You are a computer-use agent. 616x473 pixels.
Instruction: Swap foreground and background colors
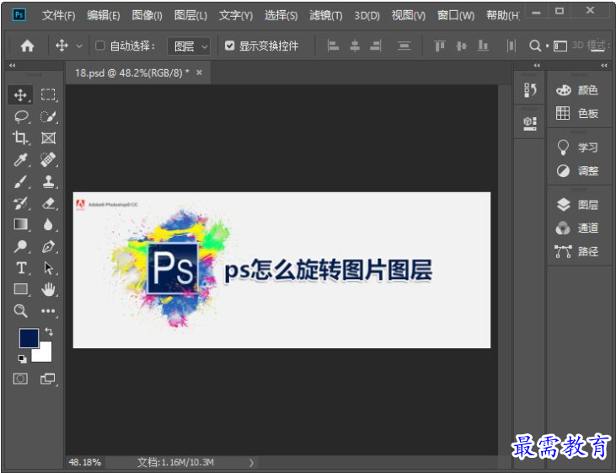49,331
